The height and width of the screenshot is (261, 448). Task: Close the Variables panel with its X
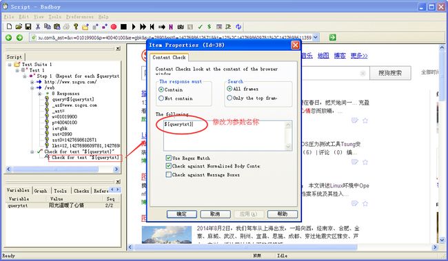(x=118, y=182)
